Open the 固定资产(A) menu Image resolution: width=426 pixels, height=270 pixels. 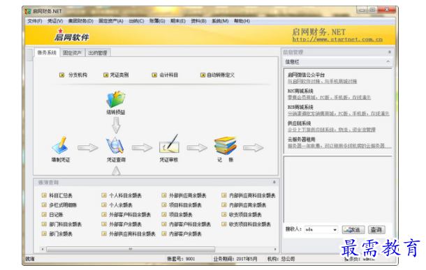(x=111, y=21)
